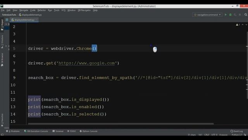Viewport: 248px width, 140px height.
Task: Open Search Everywhere magnifier icon
Action: coord(246,15)
